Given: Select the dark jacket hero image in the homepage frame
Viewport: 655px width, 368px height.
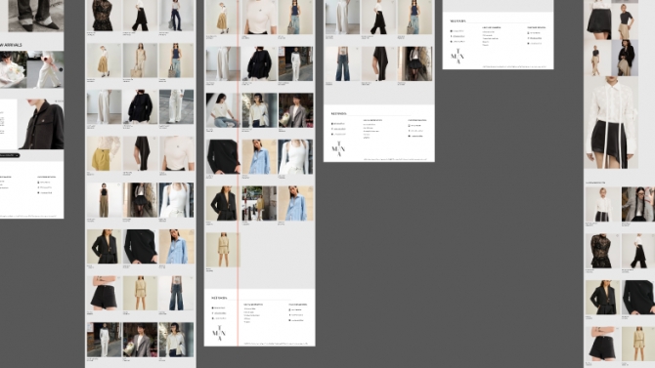Looking at the screenshot, I should (41, 124).
